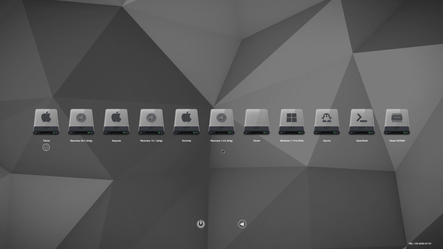
Task: Click the "Clover" label text
Action: (x=256, y=141)
